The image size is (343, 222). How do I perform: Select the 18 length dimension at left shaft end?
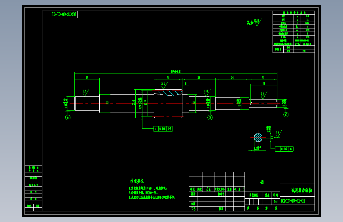(87, 77)
